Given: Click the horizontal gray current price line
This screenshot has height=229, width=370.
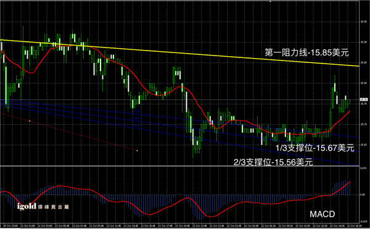Looking at the screenshot, I should pyautogui.click(x=179, y=99).
